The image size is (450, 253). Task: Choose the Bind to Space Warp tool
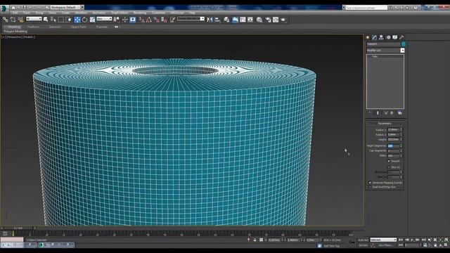[x=20, y=20]
